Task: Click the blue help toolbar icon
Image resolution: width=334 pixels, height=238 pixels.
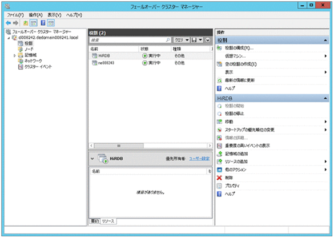Action: 43,23
